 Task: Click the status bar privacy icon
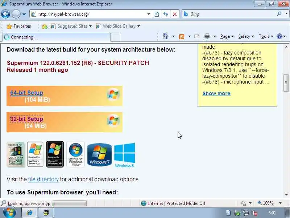pyautogui.click(x=243, y=203)
